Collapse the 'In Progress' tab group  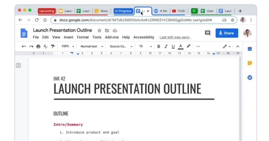123,11
